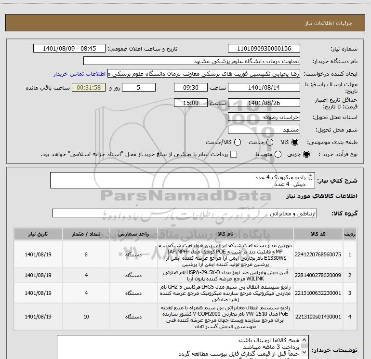Screen dimensions: 371x359
Task: Click the description box's scroll spinner arrows
Action: click(x=311, y=177)
